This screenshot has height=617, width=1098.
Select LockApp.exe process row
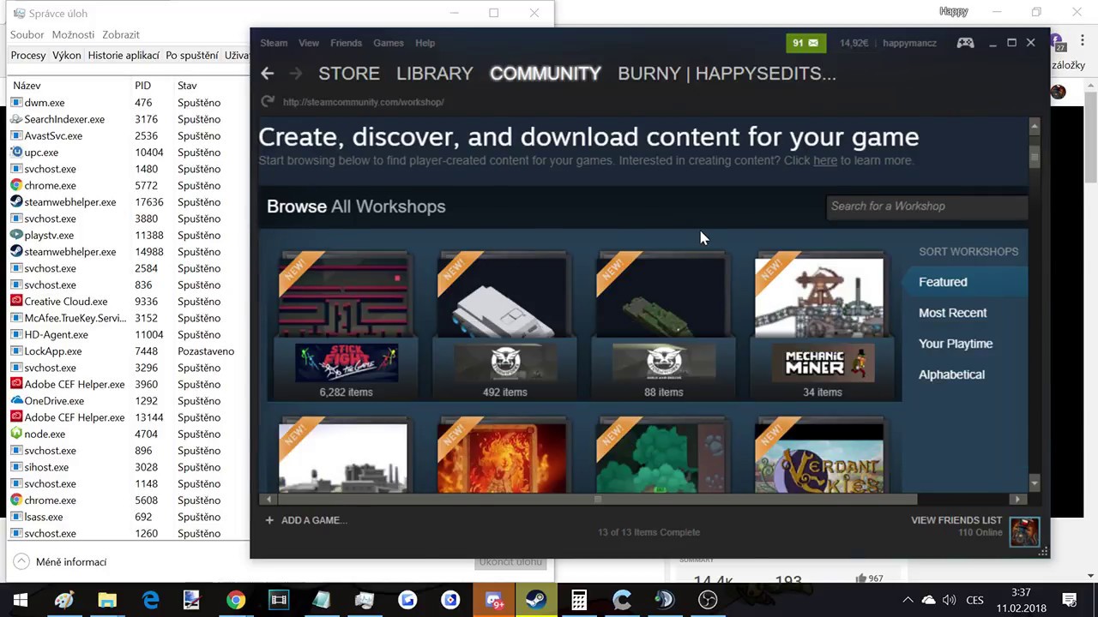(129, 351)
